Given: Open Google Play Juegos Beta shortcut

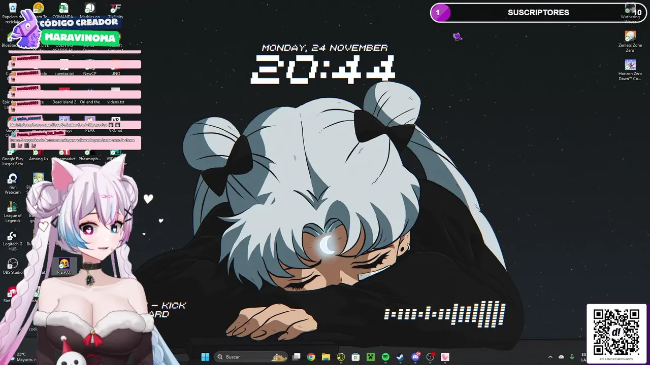Looking at the screenshot, I should click(13, 158).
